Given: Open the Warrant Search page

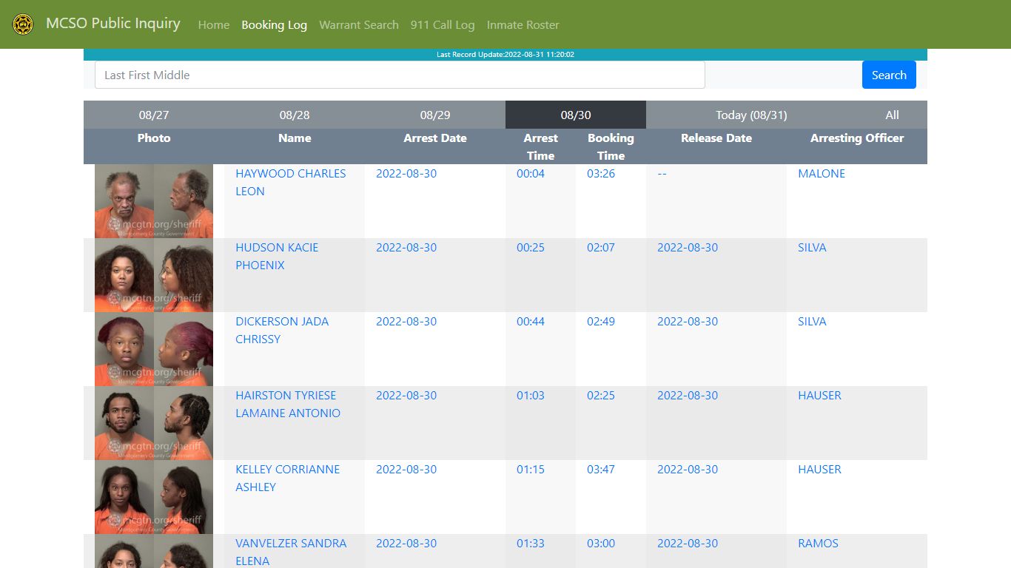Looking at the screenshot, I should tap(359, 24).
